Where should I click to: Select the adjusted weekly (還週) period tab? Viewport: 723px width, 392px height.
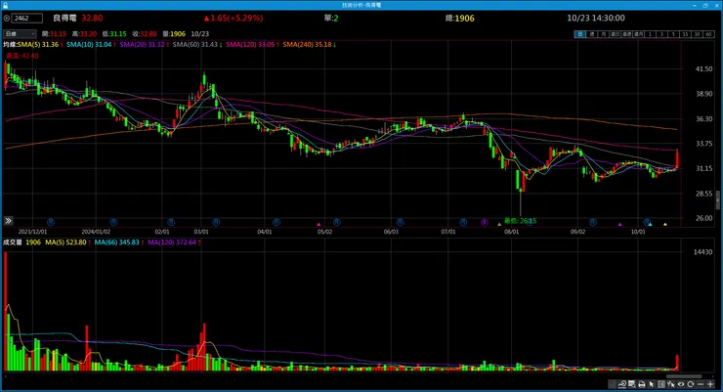tap(626, 34)
